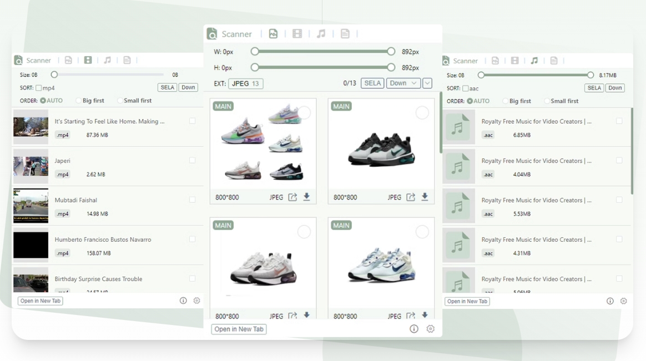Open the Humberto Francisco Bustos Navarro video thumbnail
646x361 pixels.
[x=31, y=245]
